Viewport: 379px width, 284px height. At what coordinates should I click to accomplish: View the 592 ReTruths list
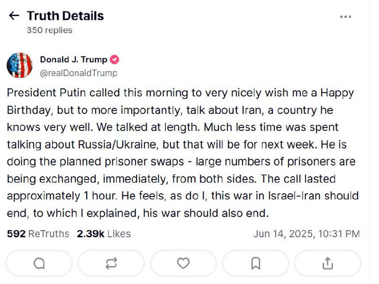point(38,234)
